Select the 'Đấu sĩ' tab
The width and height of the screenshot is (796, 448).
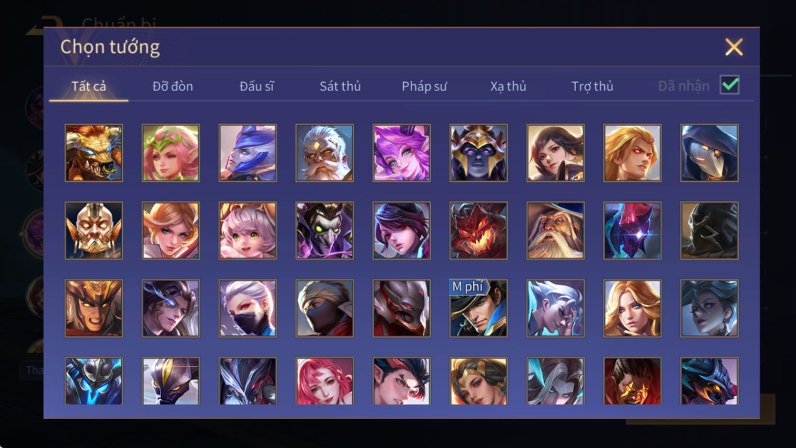(x=256, y=86)
